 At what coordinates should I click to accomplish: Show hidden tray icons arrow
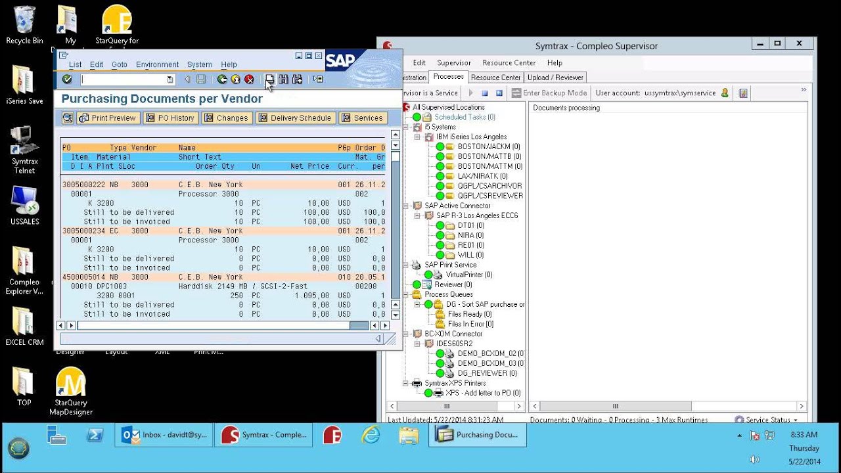(740, 436)
